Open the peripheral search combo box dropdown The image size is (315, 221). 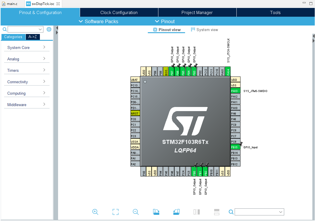point(40,30)
